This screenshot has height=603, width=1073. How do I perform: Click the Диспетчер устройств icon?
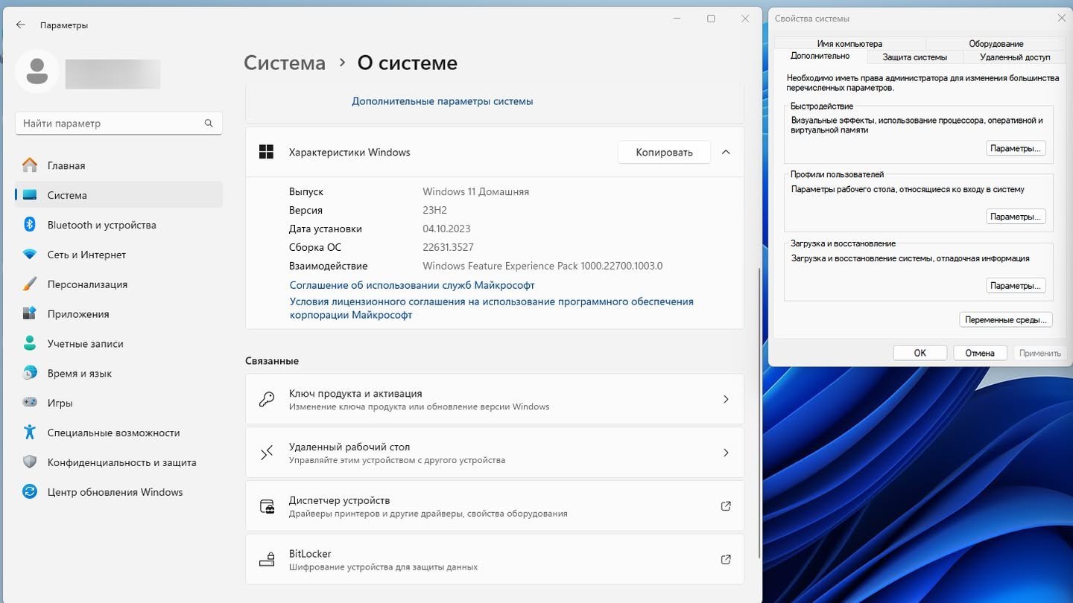pos(266,506)
